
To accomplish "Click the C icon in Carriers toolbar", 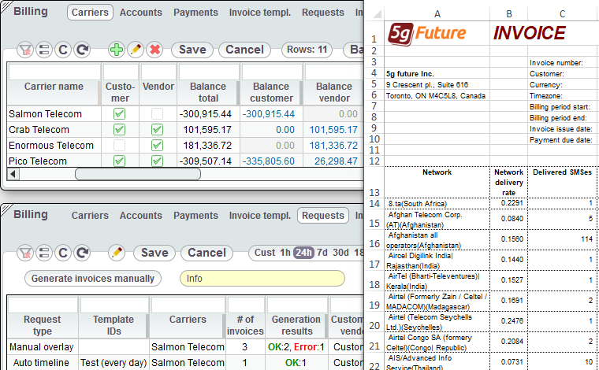I will (62, 50).
